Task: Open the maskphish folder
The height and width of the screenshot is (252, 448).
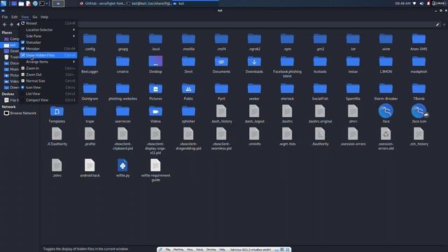Action: pyautogui.click(x=419, y=64)
